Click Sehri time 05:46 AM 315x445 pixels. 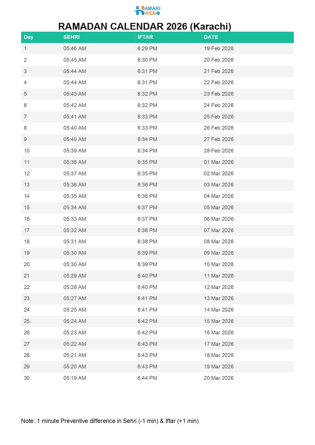pos(75,48)
